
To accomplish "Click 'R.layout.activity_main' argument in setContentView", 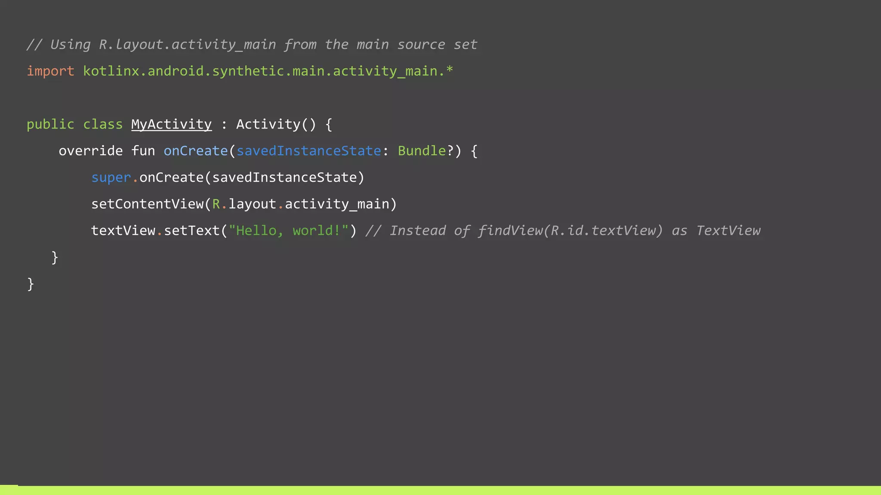I will (301, 205).
